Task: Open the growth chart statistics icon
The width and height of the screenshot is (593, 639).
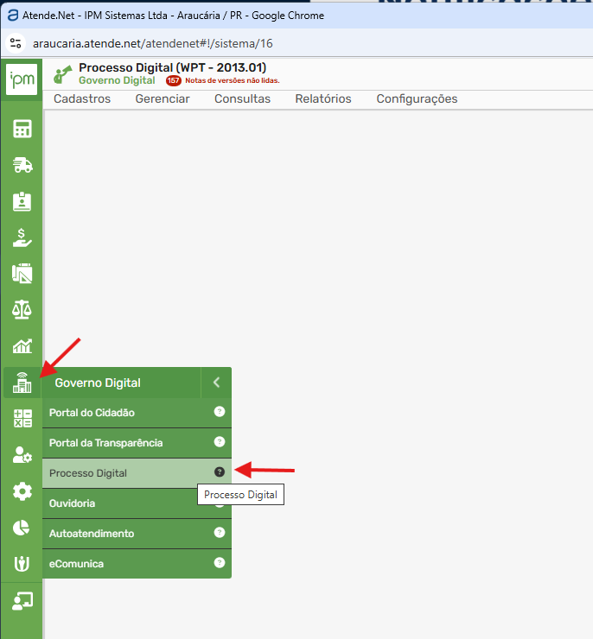Action: (x=22, y=346)
